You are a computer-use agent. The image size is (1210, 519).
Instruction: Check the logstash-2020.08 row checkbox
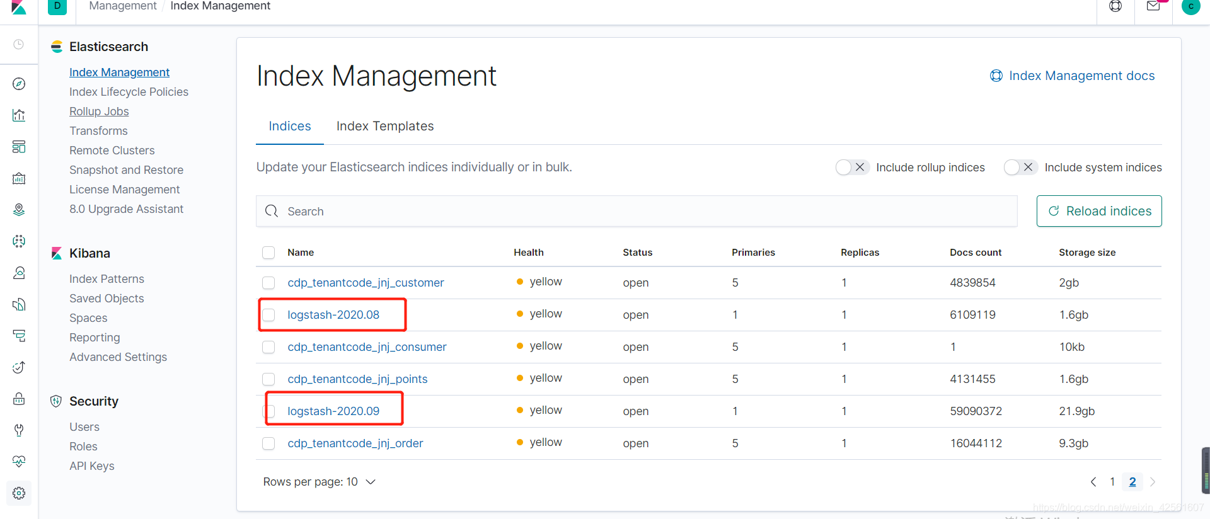[x=268, y=315]
